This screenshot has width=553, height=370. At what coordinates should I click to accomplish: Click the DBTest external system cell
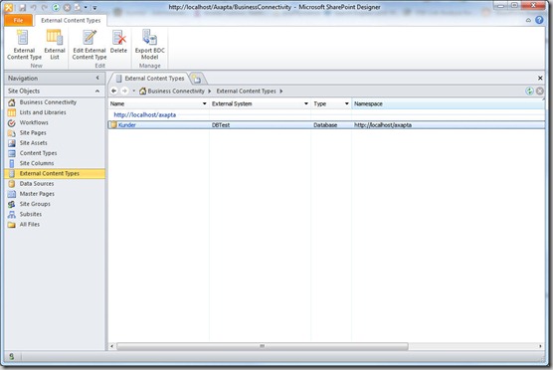pos(221,125)
